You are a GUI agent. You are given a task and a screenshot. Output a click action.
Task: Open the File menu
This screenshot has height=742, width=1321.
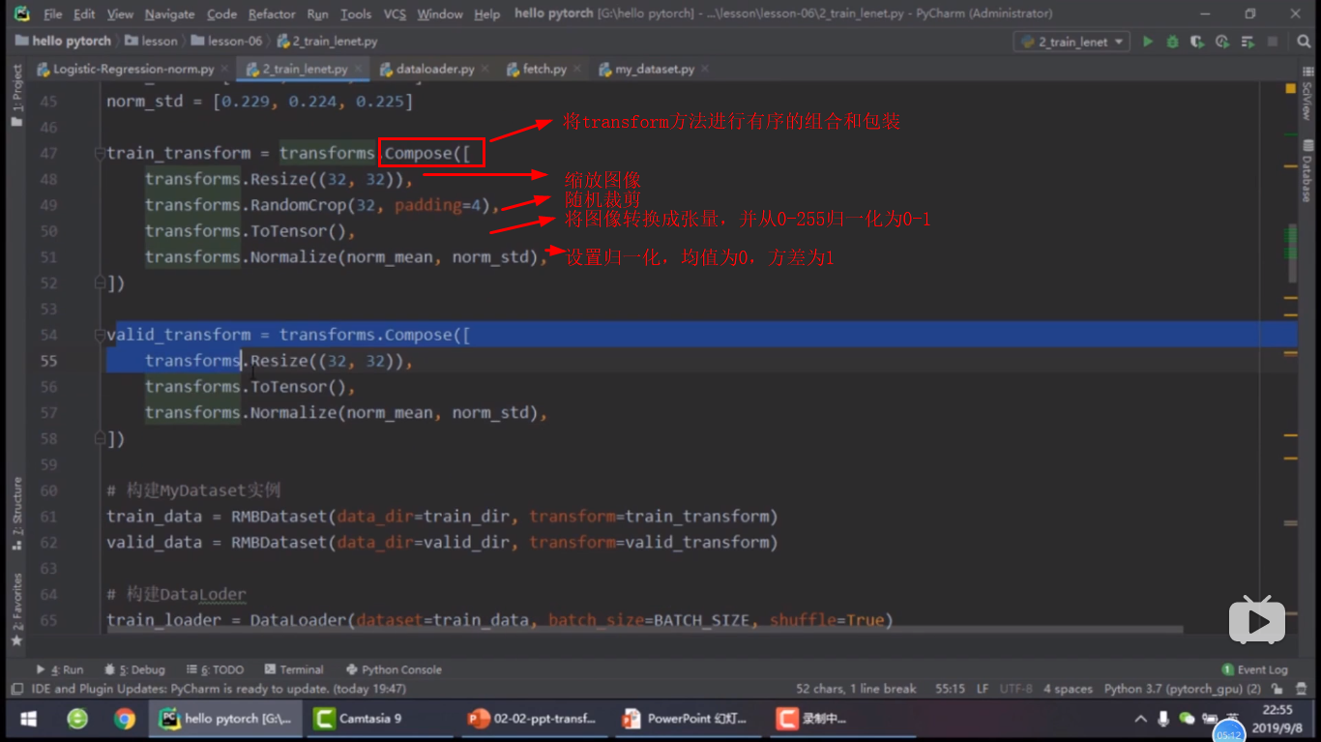click(53, 15)
